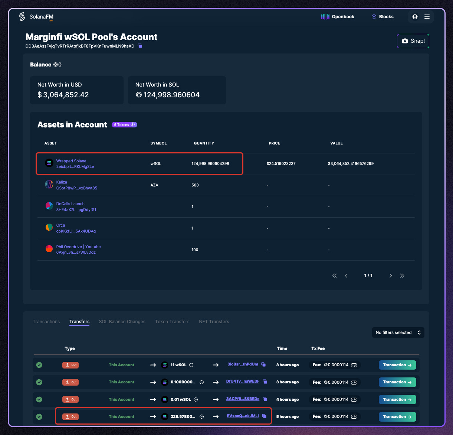
Task: Click the circle icon beside 228.57800 amount
Action: 202,417
